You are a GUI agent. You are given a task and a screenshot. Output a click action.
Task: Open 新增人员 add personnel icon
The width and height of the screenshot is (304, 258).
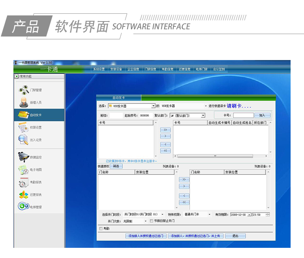[x=24, y=102]
